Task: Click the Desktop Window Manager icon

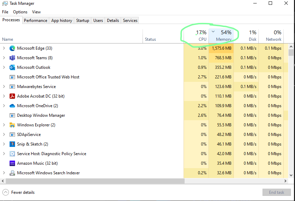Action: coord(12,115)
